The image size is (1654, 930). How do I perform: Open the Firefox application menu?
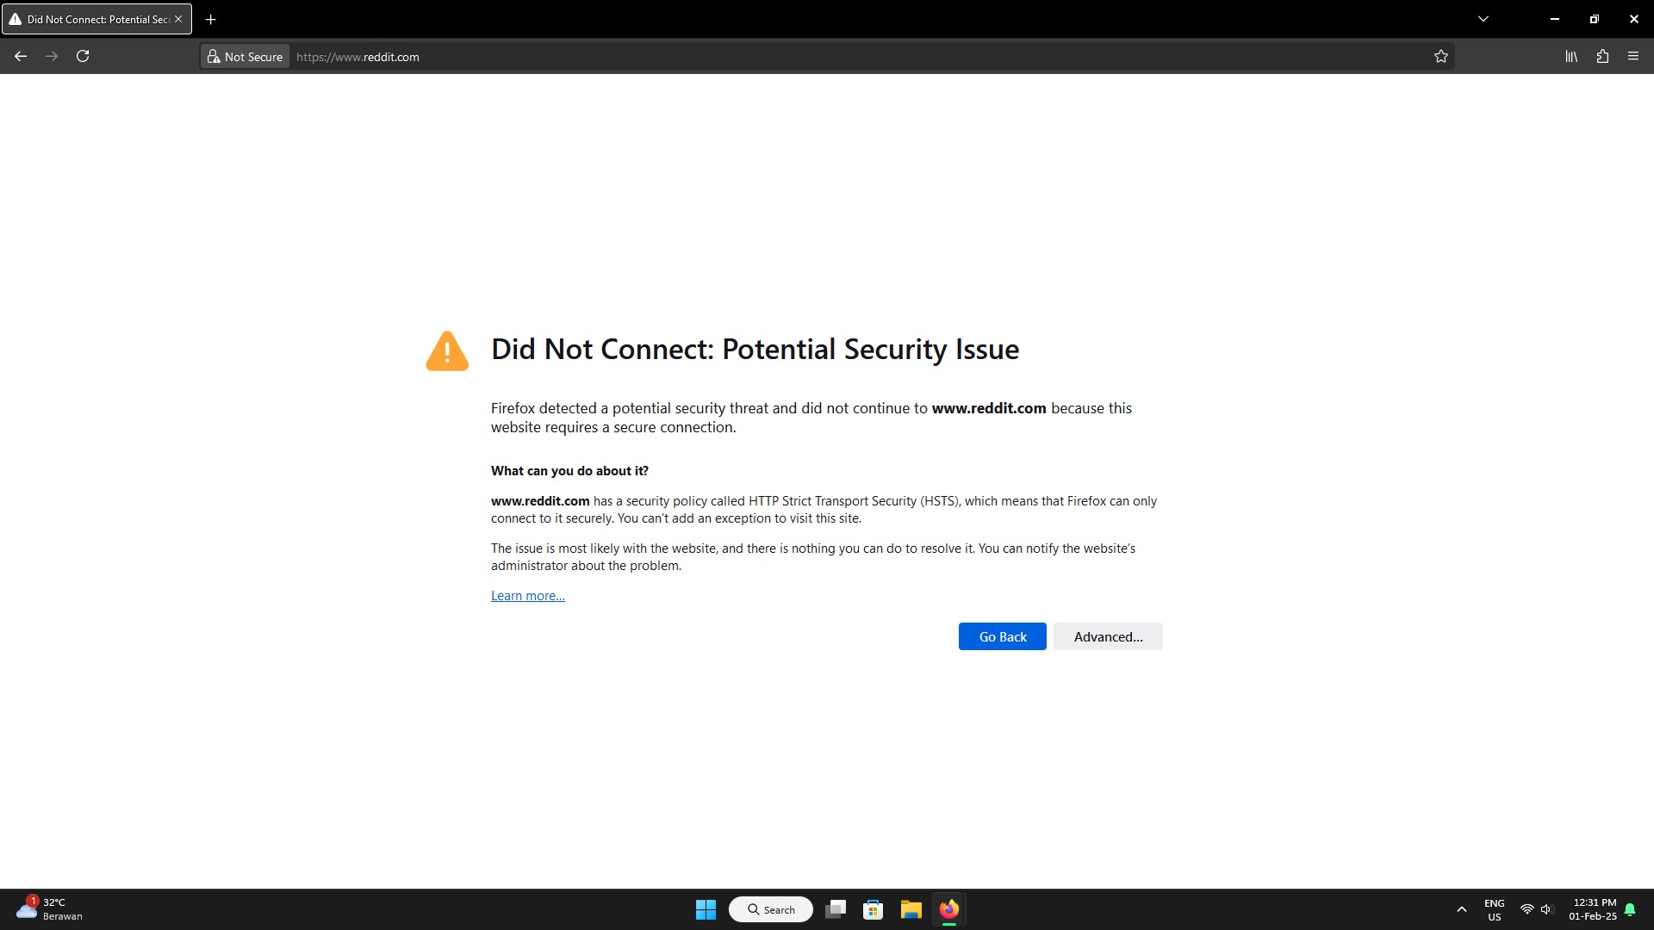pyautogui.click(x=1633, y=56)
